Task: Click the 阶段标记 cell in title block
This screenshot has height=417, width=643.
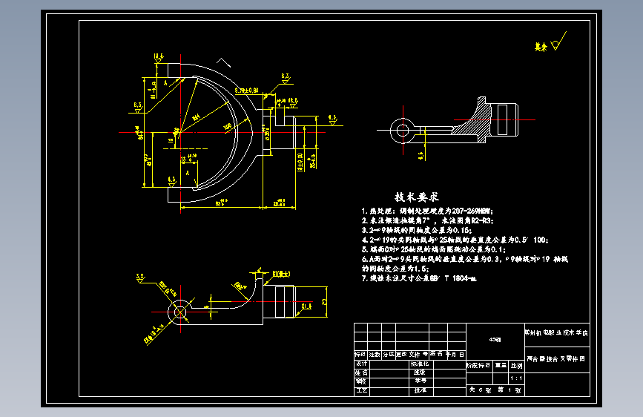Action: click(x=478, y=365)
